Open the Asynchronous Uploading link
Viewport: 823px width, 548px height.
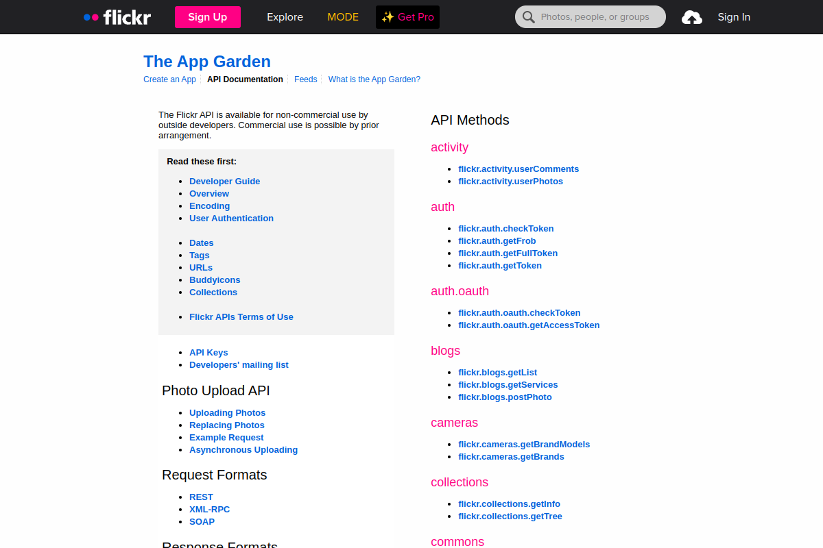point(243,450)
